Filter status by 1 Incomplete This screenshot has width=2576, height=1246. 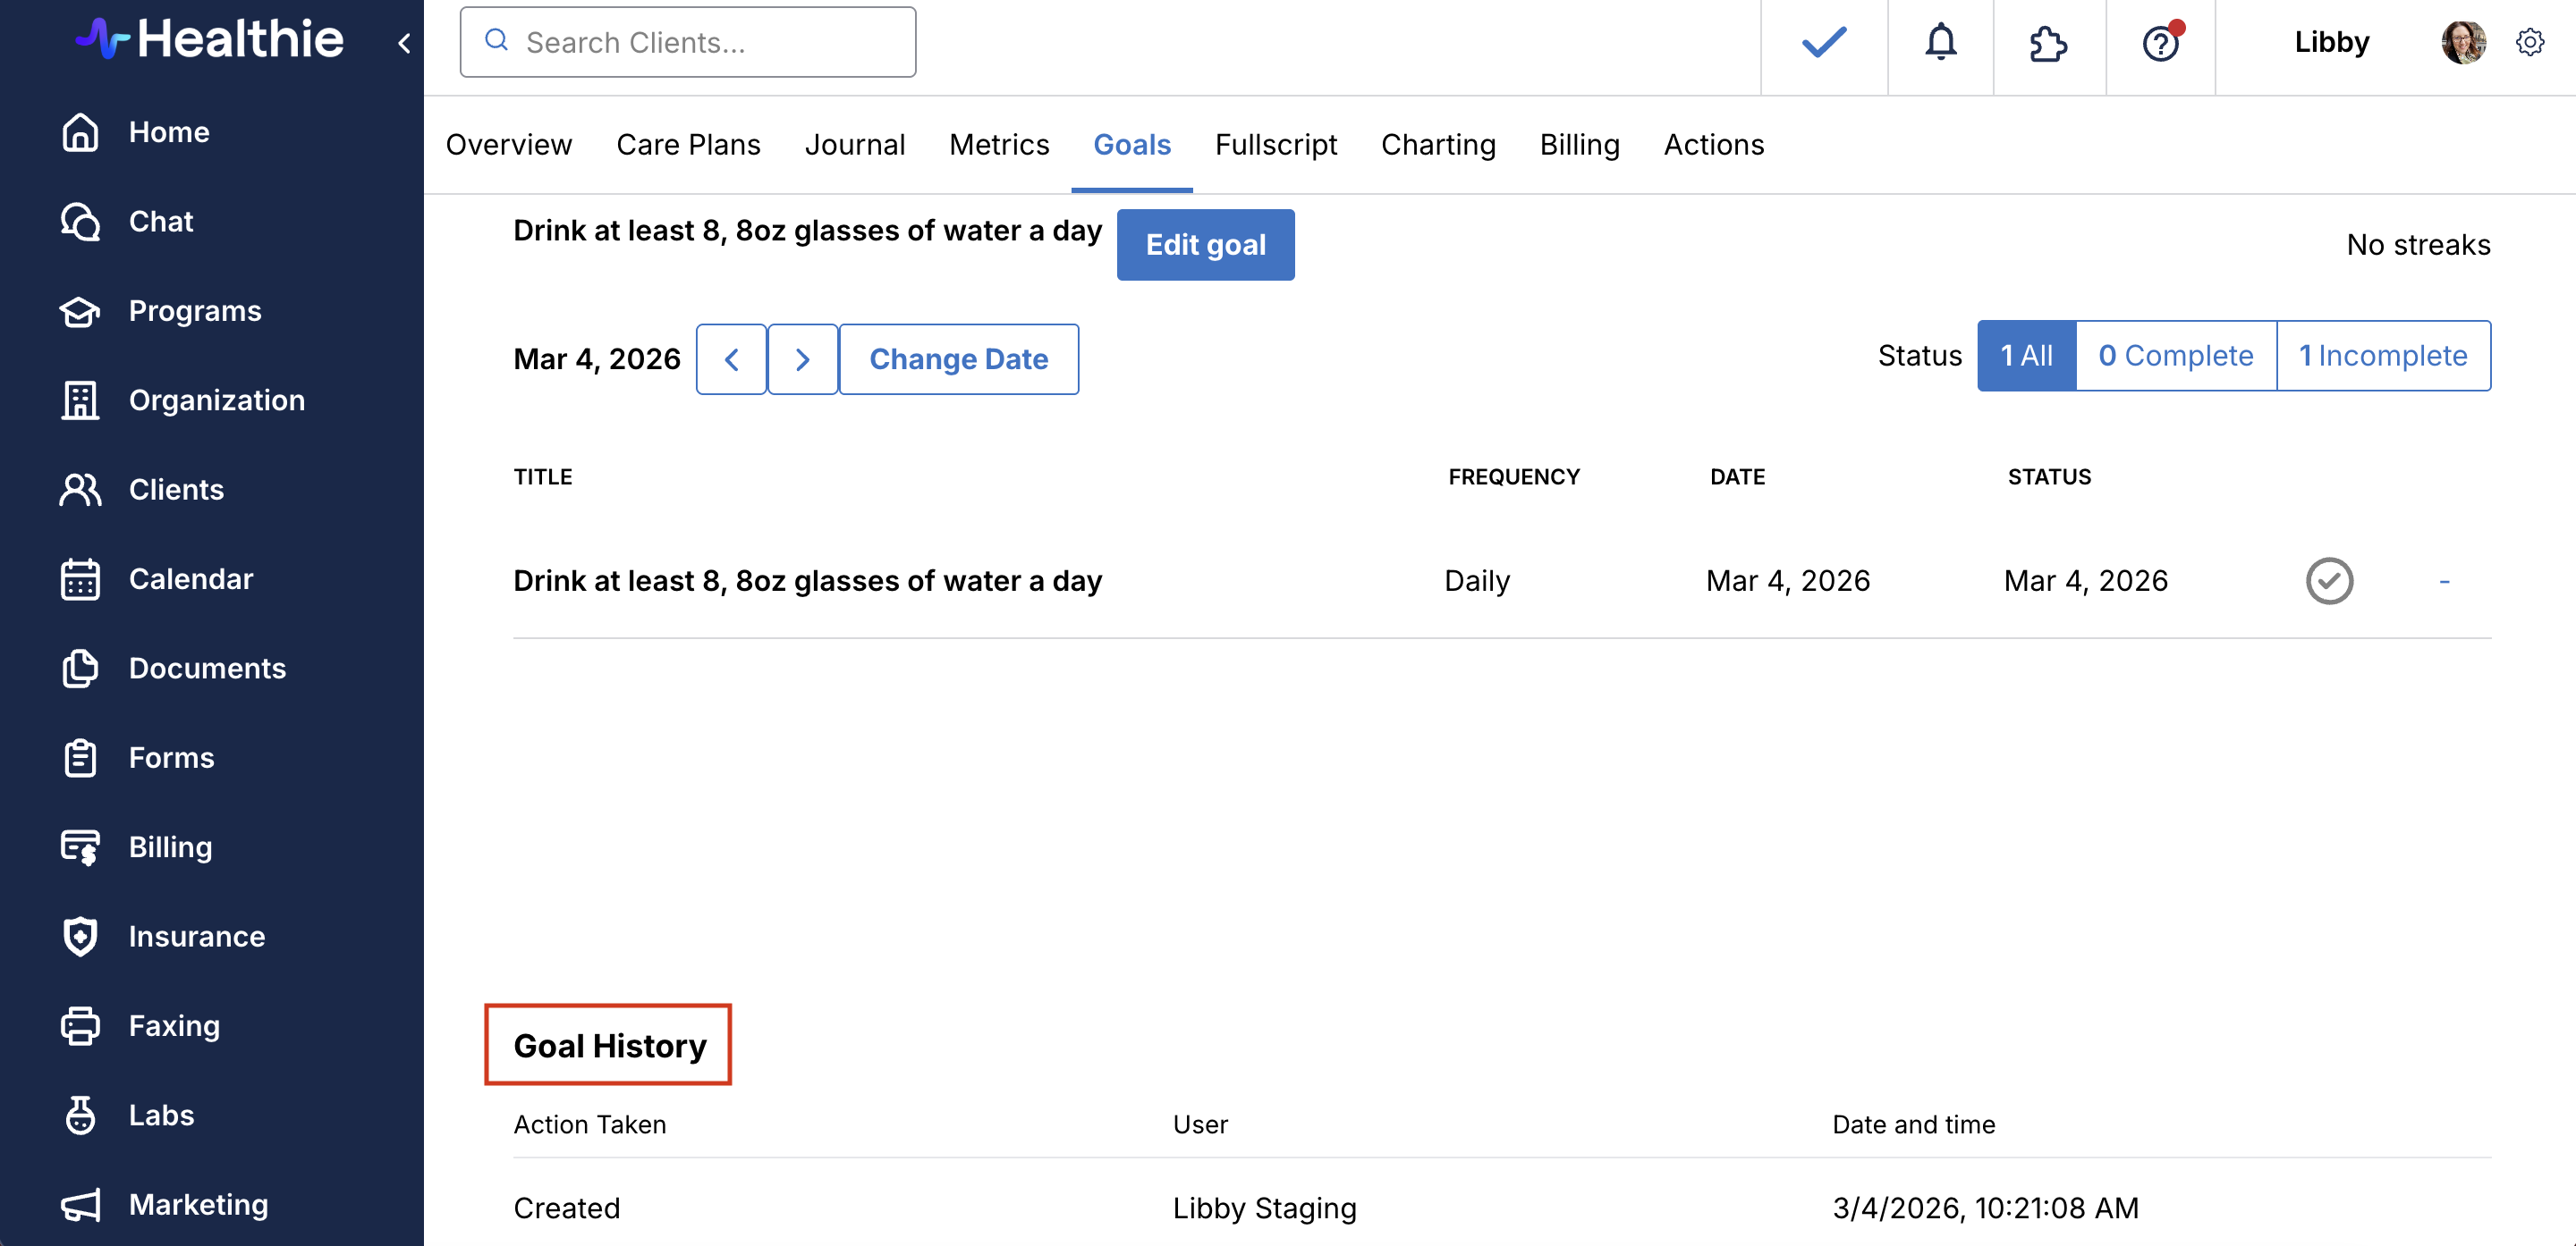click(2382, 356)
